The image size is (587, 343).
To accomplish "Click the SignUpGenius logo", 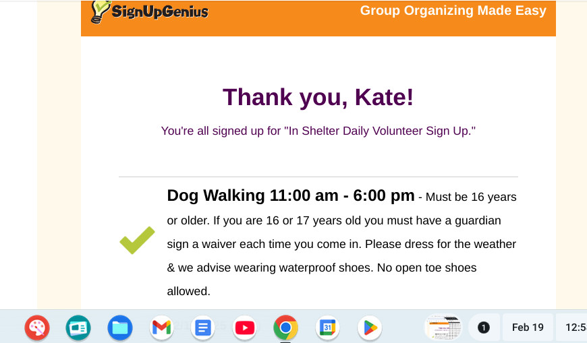I will pos(150,11).
